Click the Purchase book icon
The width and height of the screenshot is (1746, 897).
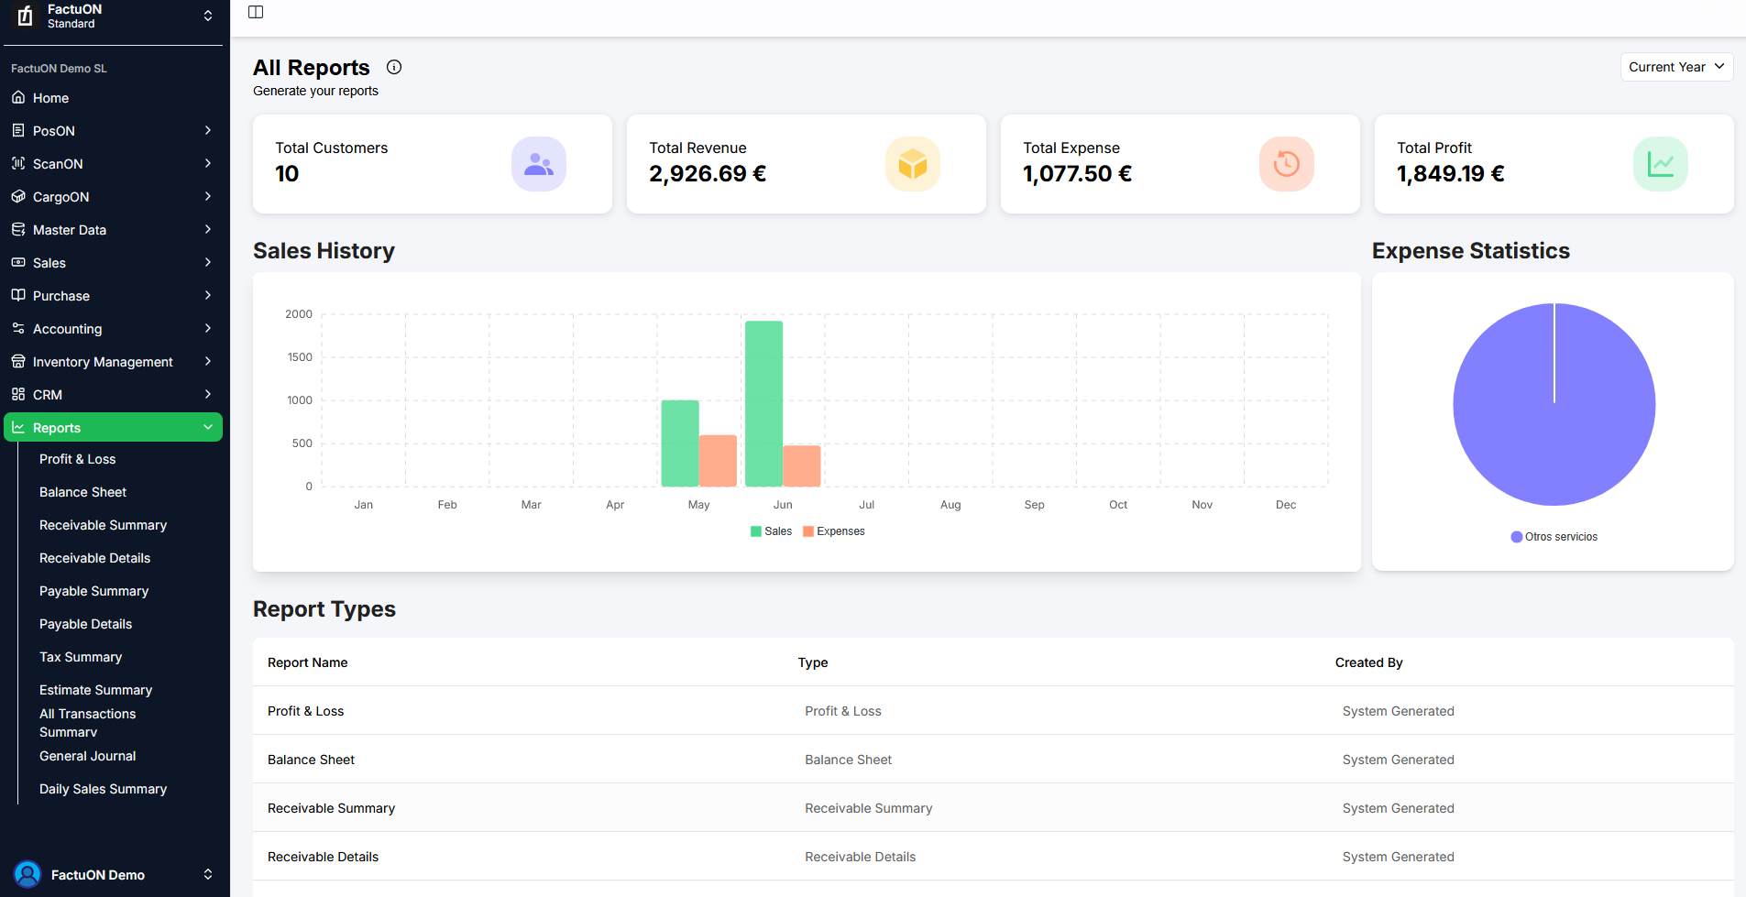(18, 295)
